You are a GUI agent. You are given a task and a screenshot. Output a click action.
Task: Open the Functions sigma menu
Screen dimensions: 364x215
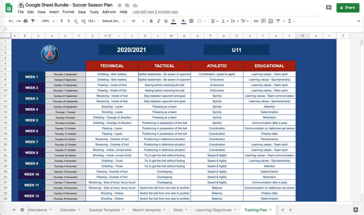(x=291, y=21)
